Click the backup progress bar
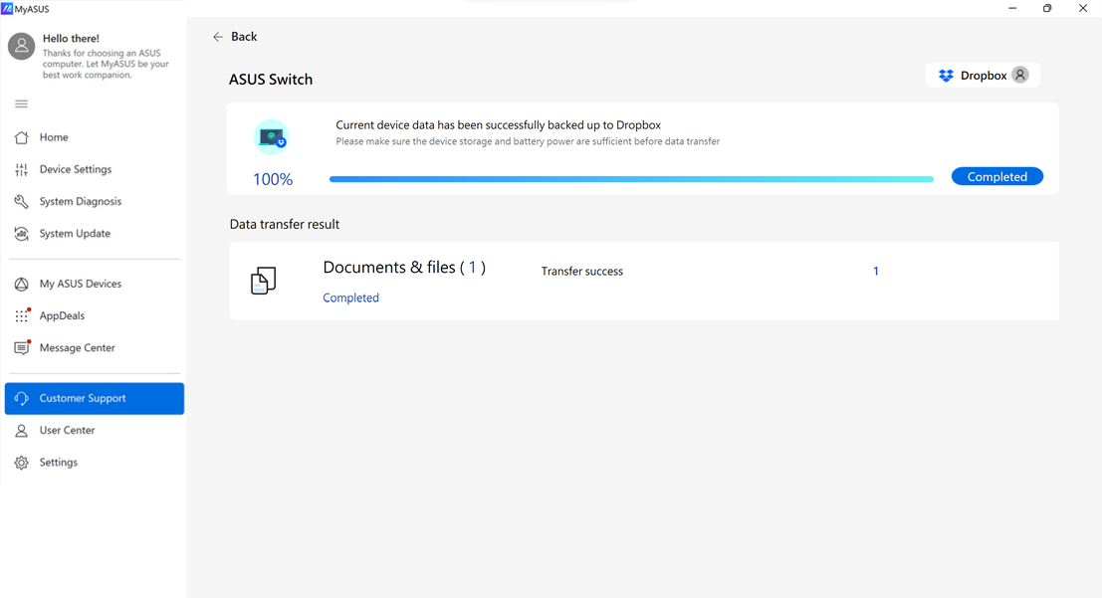Screen dimensions: 1102x598 tap(631, 179)
